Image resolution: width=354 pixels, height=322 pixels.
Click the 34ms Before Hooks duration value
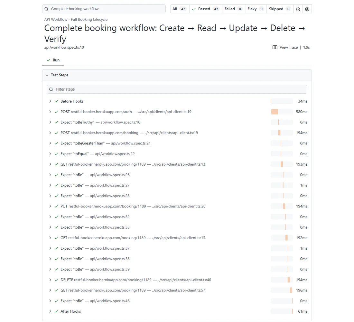[303, 101]
